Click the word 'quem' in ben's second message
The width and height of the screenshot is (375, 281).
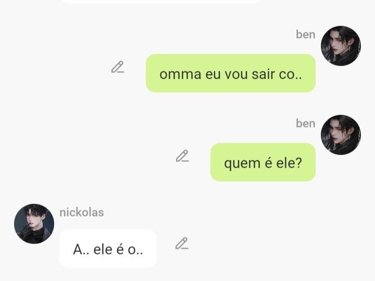pyautogui.click(x=242, y=164)
